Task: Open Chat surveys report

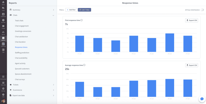Action: click(20, 79)
